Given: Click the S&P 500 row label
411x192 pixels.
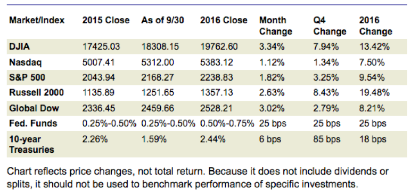Looking at the screenshot, I should (27, 77).
